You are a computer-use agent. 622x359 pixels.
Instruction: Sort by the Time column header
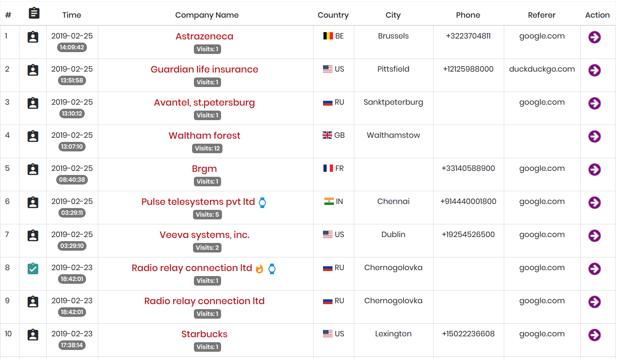tap(72, 15)
